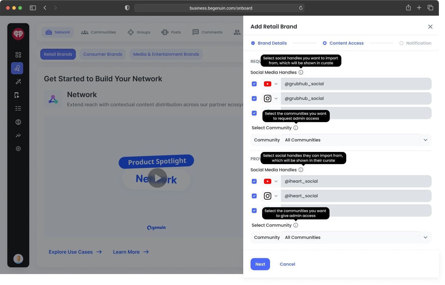
Task: Open the Network tab in top navigation
Action: 58,32
